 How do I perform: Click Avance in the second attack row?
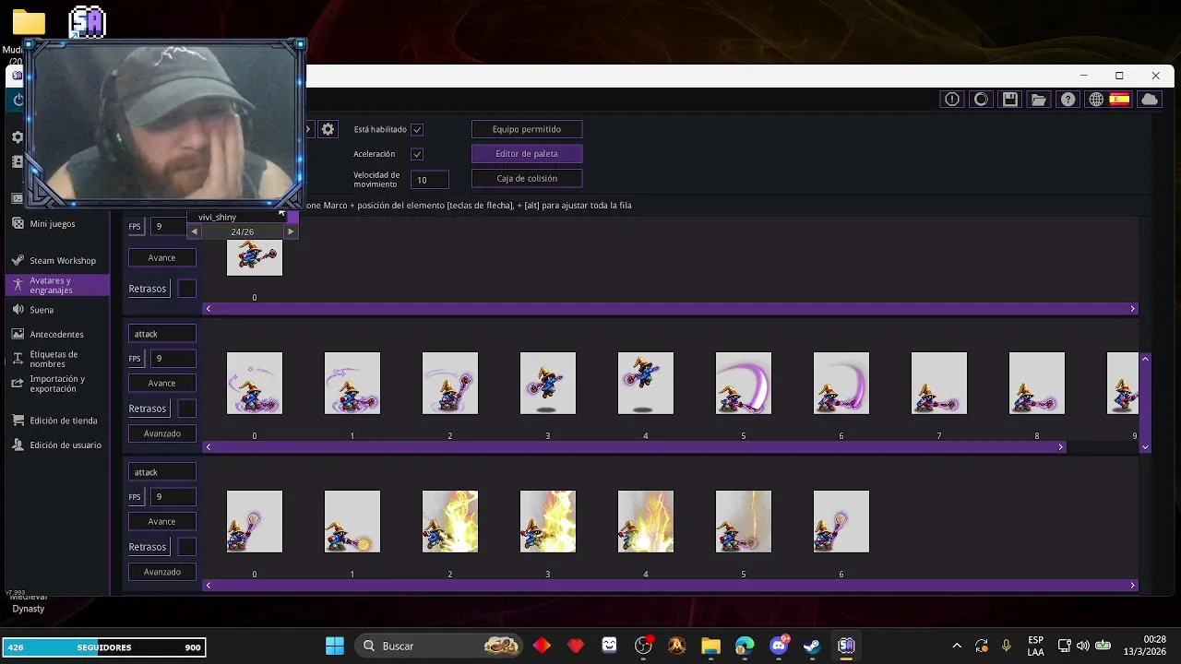tap(161, 521)
